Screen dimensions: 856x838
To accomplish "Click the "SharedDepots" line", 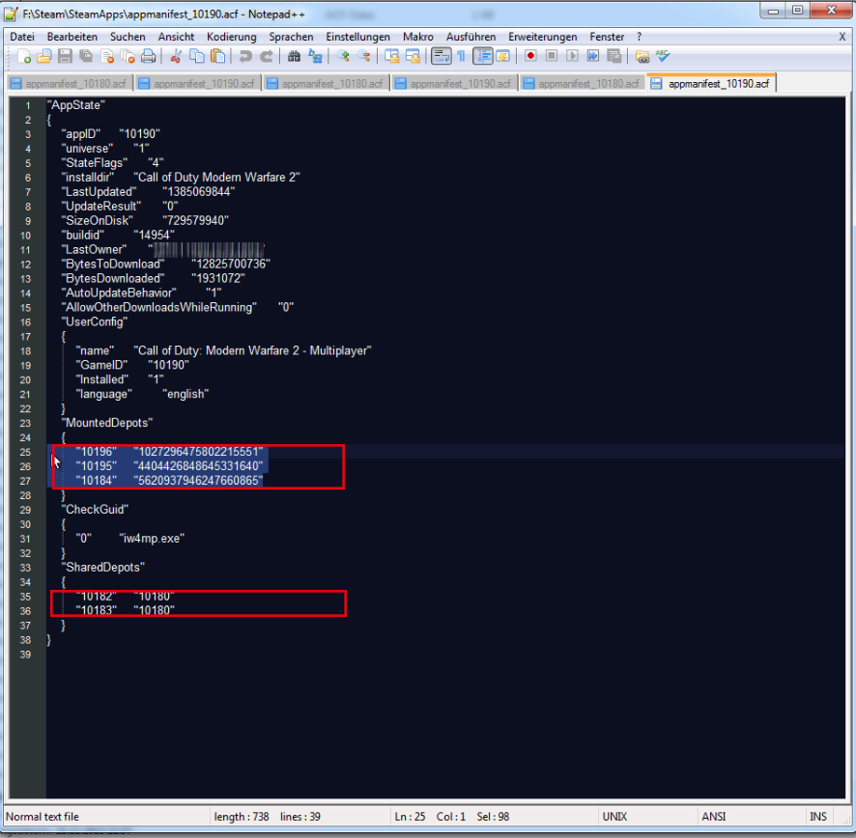I will pos(103,568).
